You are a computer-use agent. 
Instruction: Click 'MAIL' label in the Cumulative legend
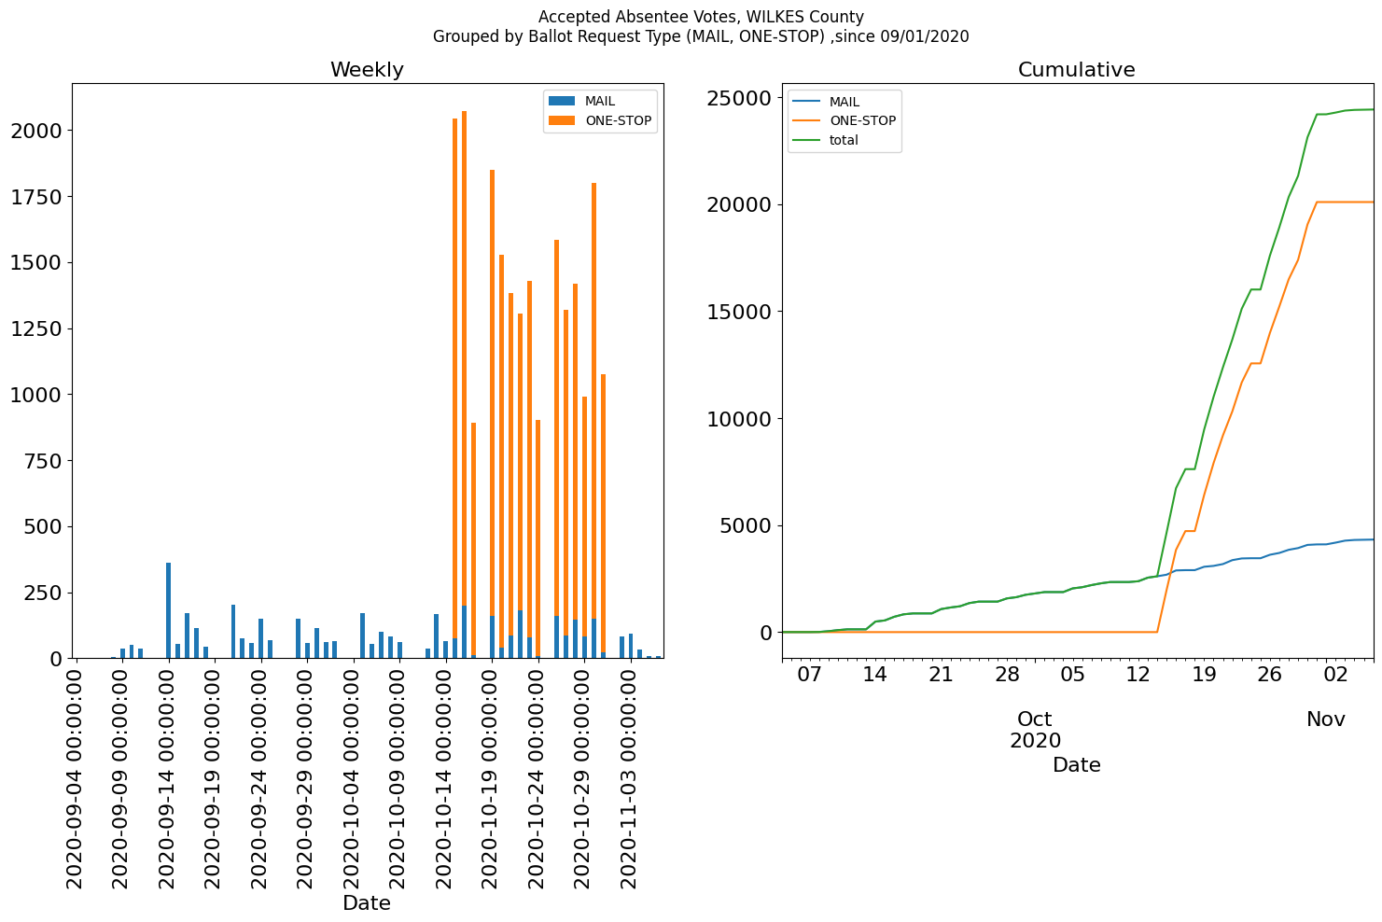(845, 102)
